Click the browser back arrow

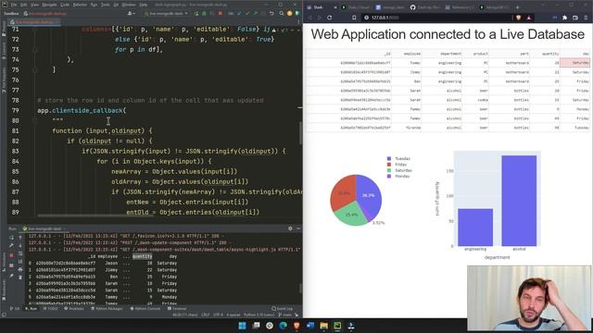[309, 18]
